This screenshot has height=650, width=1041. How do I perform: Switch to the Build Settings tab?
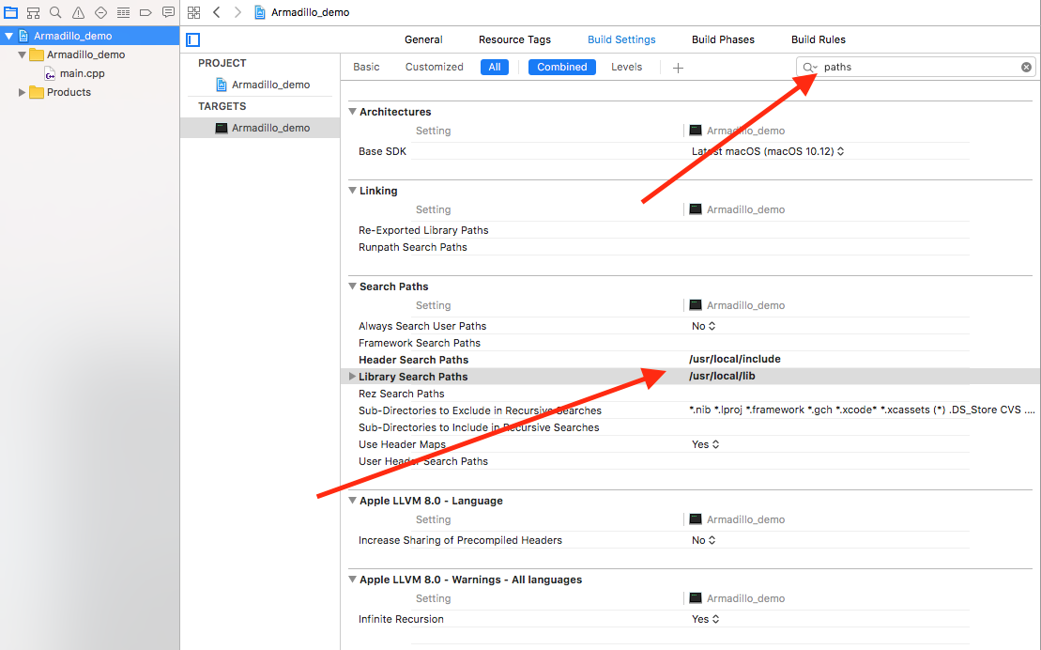[621, 39]
